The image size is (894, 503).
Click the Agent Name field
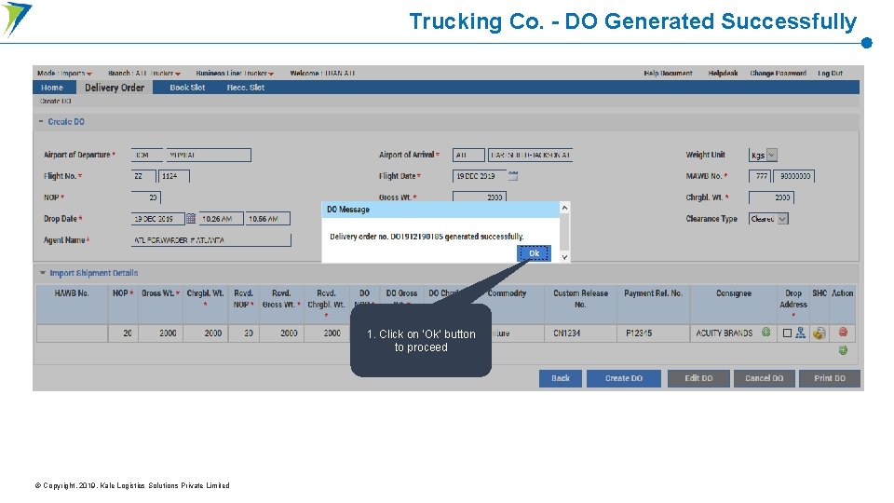[x=211, y=240]
